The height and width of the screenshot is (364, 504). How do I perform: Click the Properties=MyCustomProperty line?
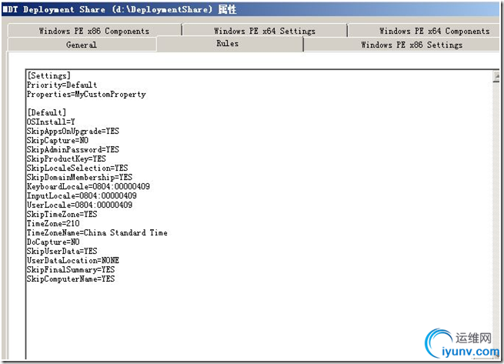point(86,94)
